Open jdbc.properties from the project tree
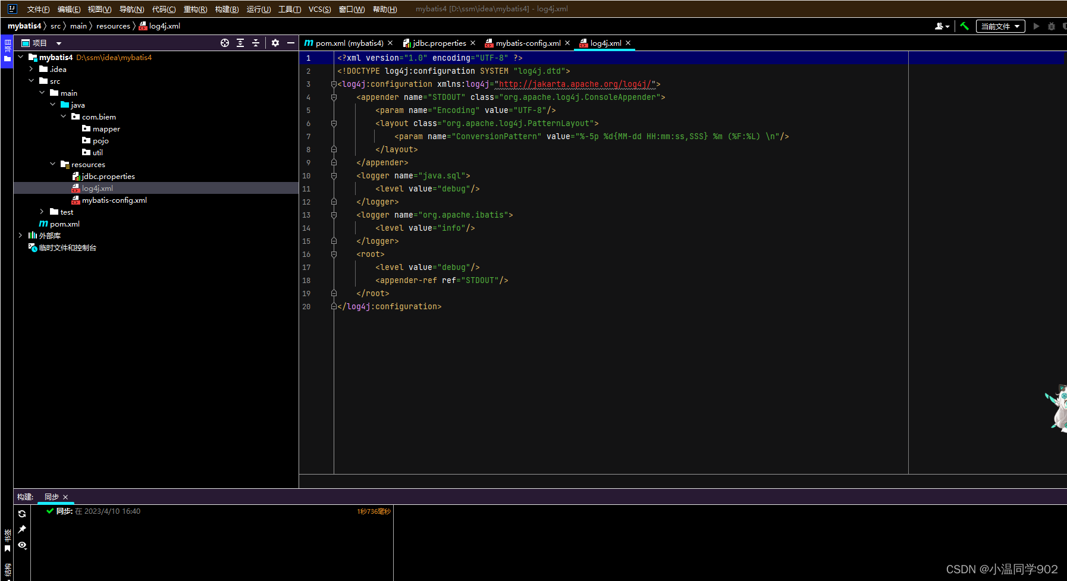The image size is (1067, 581). pos(108,176)
